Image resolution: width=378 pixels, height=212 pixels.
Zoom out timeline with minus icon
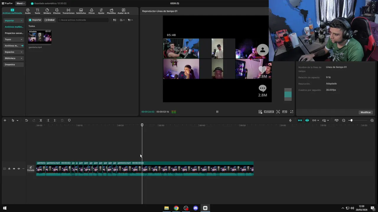[x=344, y=120]
